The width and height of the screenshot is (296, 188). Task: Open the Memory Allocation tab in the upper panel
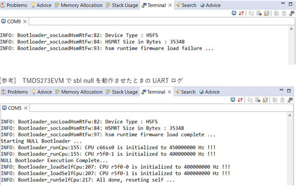coord(79,5)
